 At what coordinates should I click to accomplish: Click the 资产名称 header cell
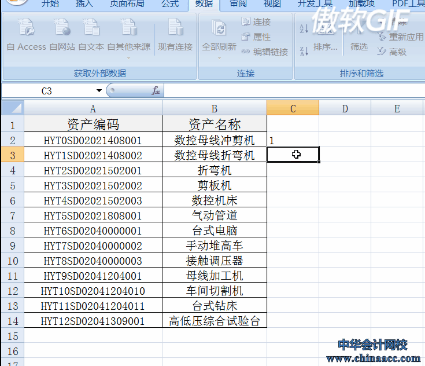(x=215, y=125)
